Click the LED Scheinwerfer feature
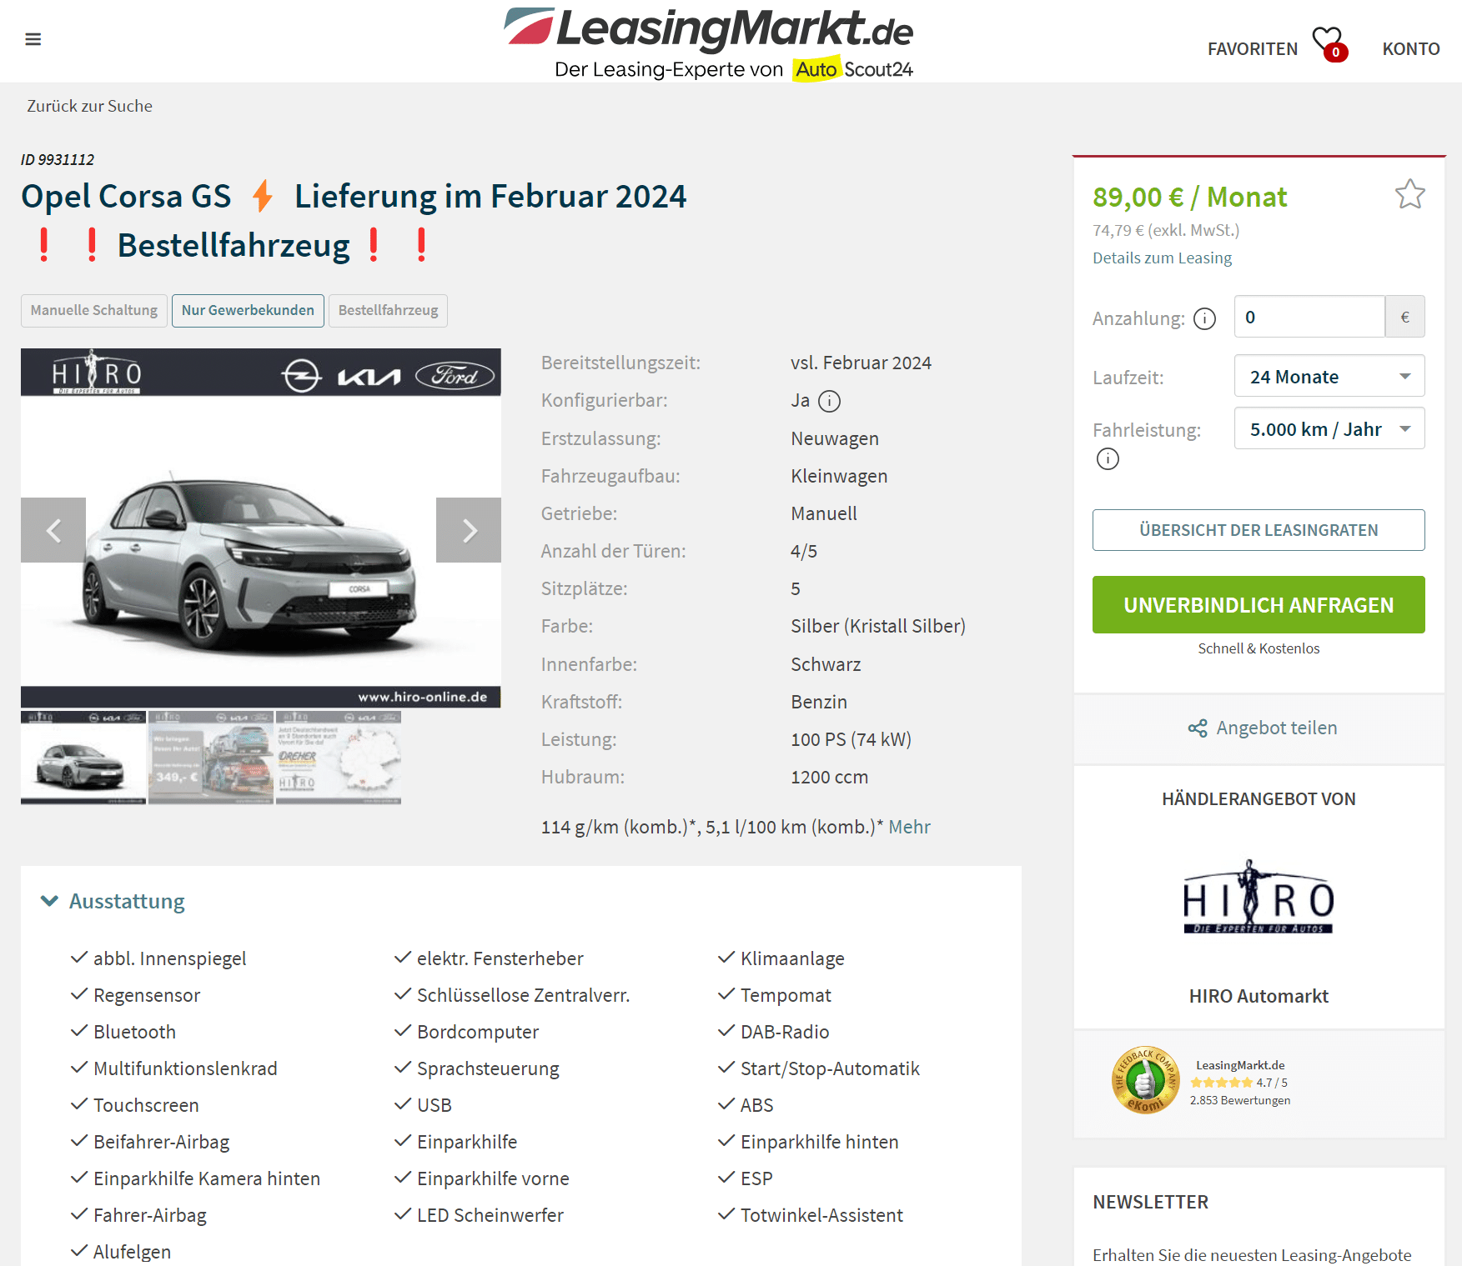 click(x=490, y=1215)
